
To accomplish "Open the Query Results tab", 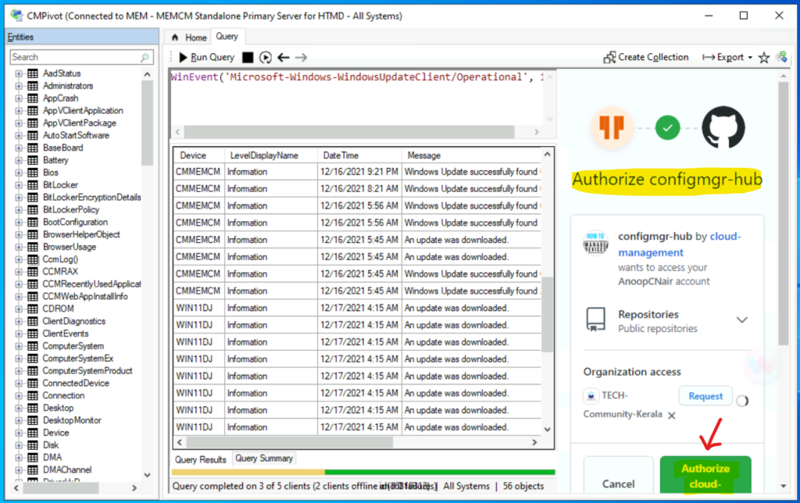I will click(200, 459).
